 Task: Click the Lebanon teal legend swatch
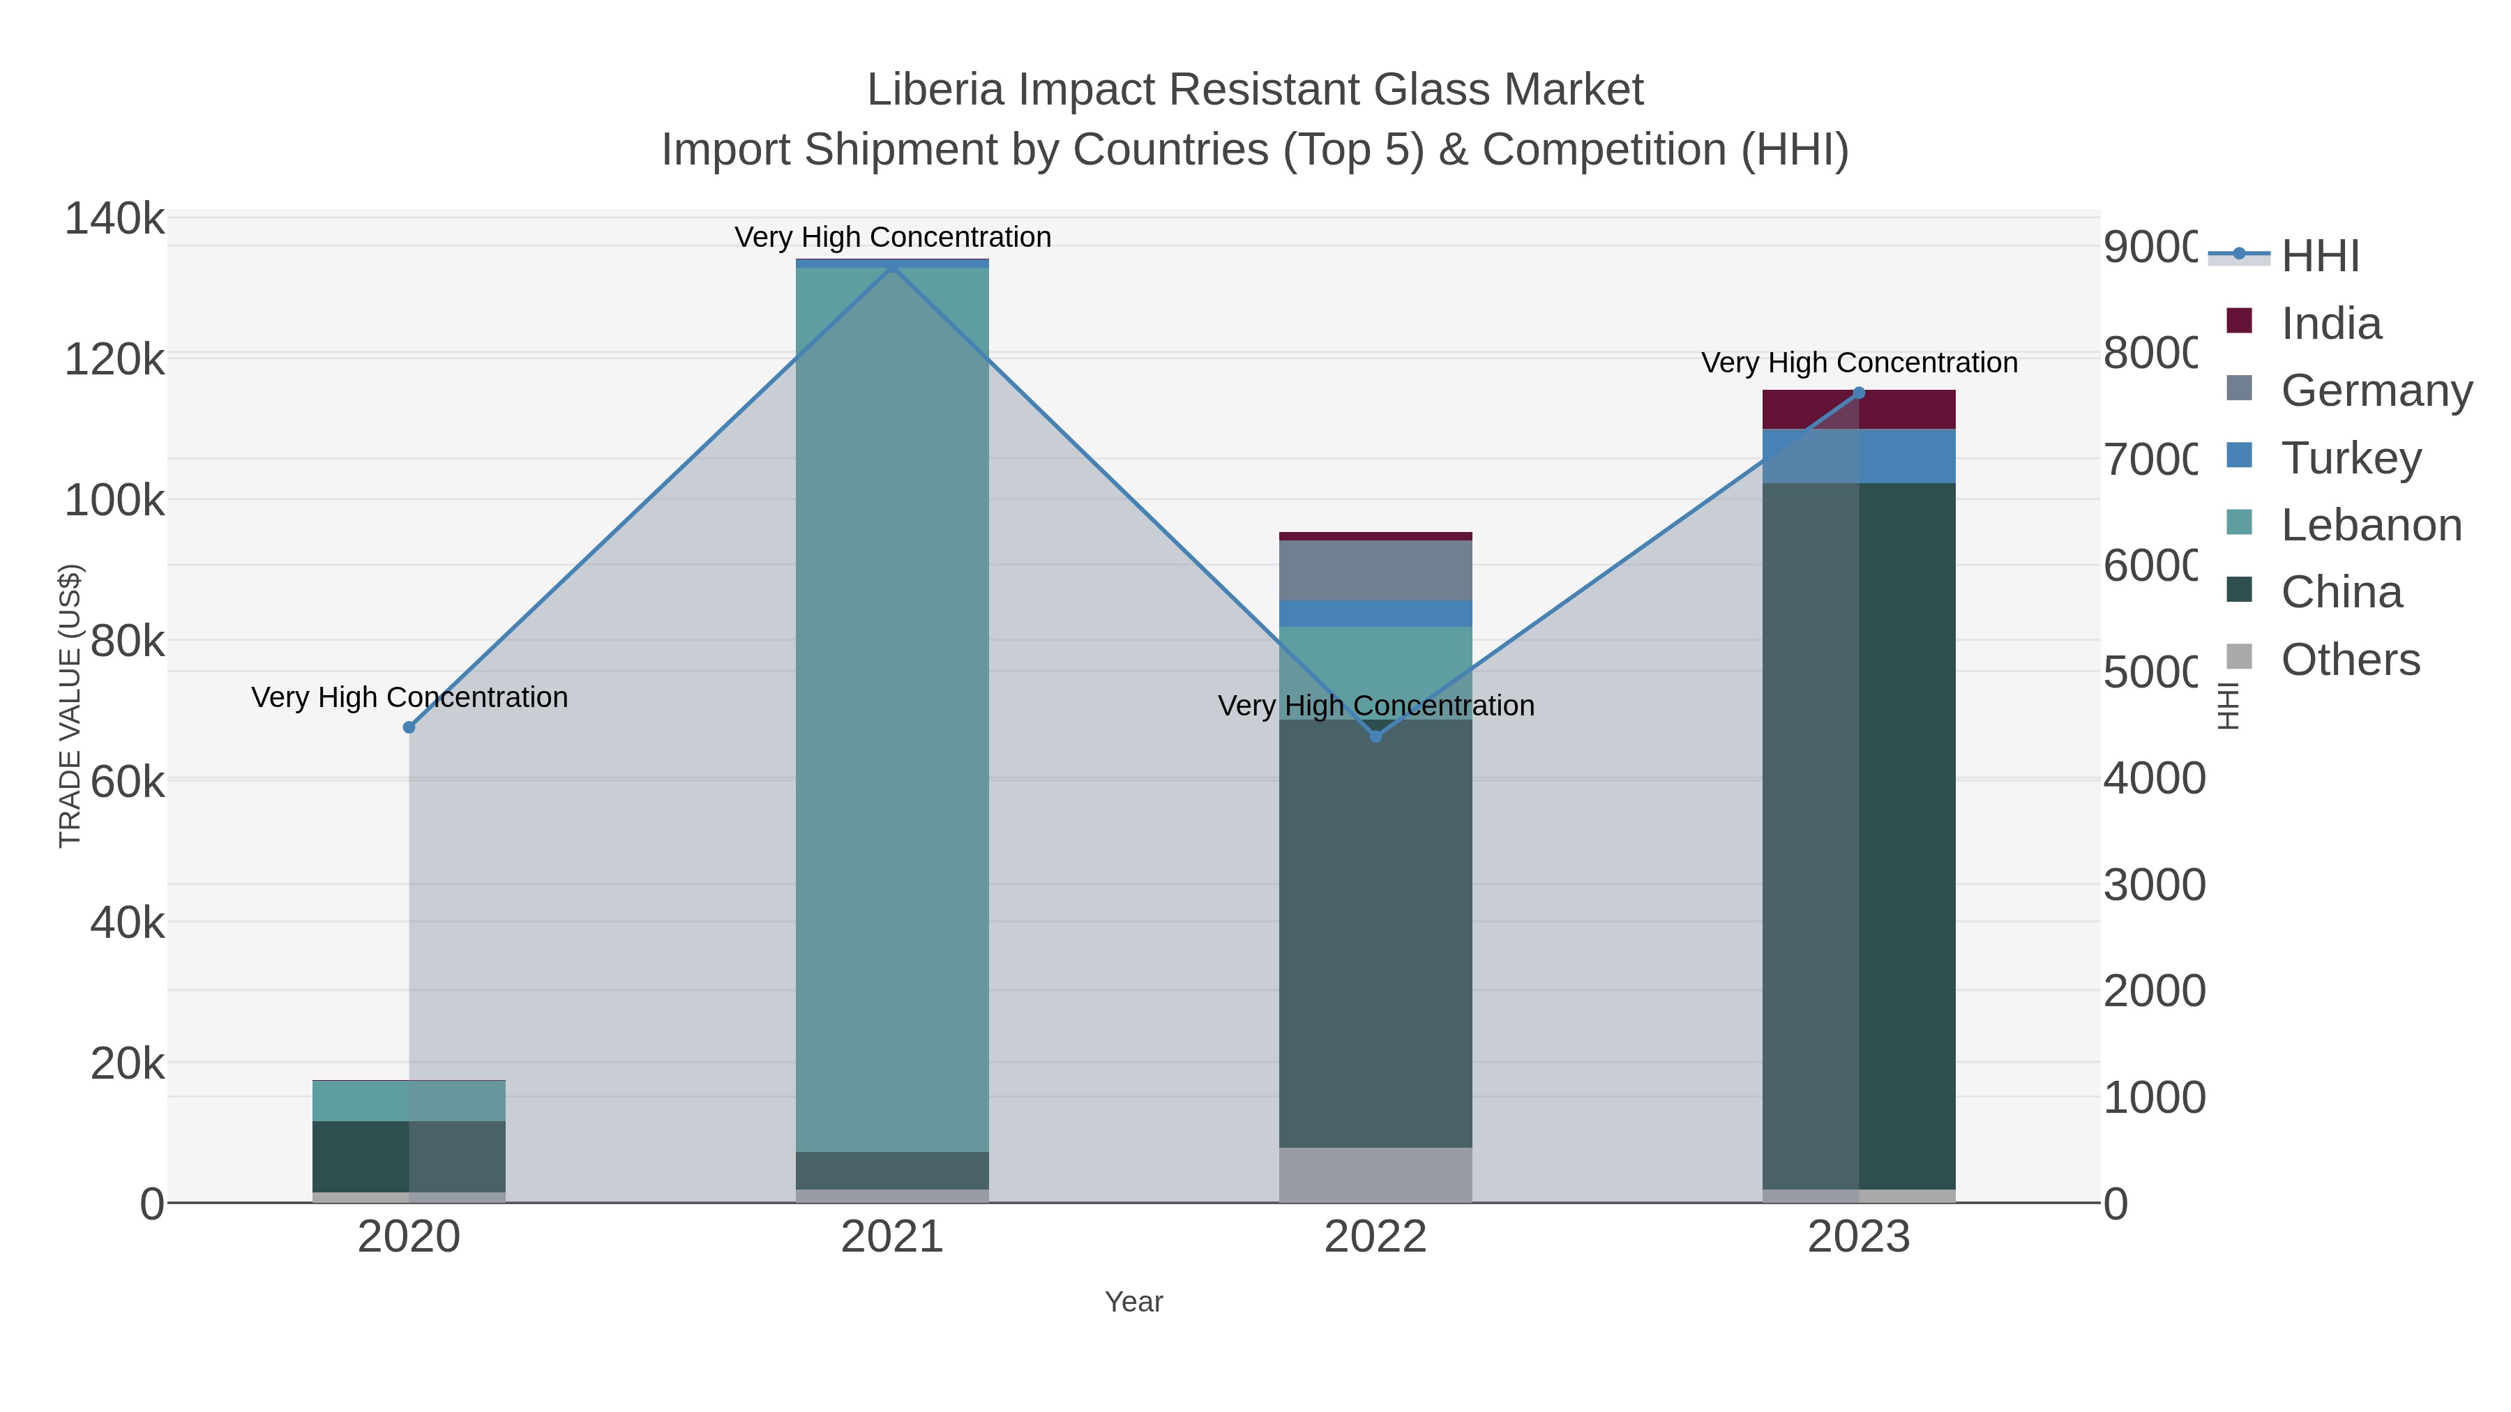(2239, 522)
